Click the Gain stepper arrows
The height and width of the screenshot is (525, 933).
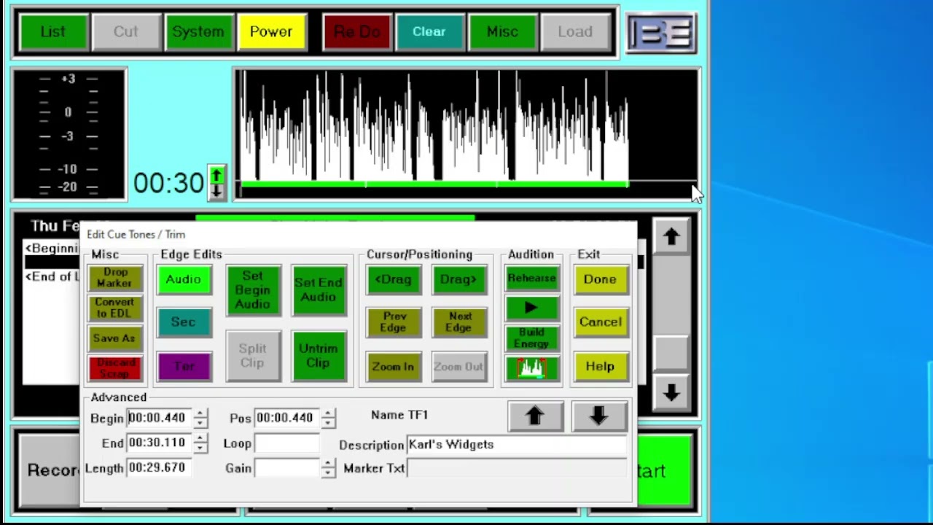[328, 468]
